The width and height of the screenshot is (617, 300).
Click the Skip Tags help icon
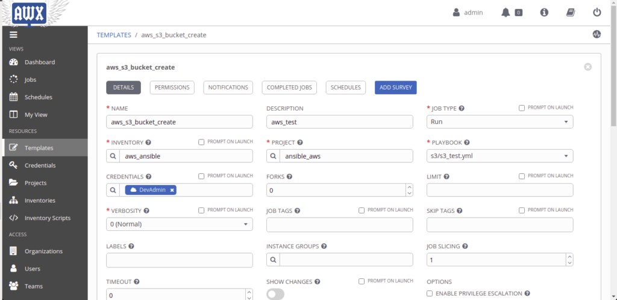[x=460, y=211]
